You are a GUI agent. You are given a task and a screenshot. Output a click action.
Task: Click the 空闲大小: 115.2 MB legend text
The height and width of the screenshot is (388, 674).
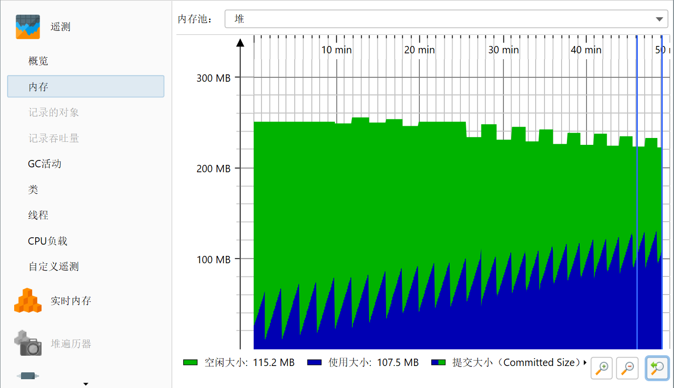click(249, 363)
